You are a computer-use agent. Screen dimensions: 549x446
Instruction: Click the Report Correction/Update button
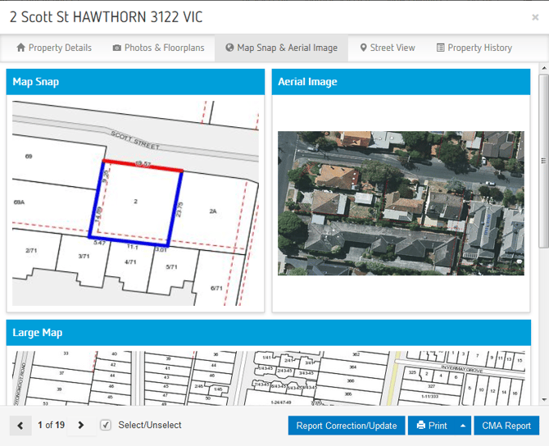click(x=347, y=426)
